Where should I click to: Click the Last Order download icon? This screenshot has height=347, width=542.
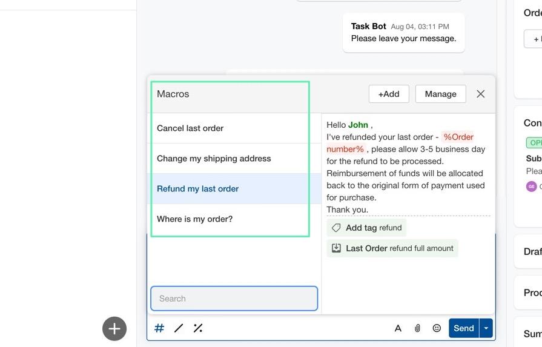point(336,248)
